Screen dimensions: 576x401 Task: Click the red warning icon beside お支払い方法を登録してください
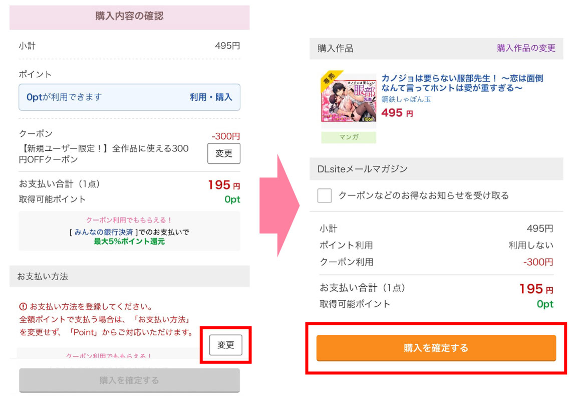[x=23, y=307]
